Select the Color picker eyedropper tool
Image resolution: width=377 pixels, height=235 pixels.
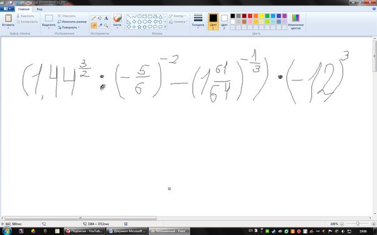coord(100,25)
